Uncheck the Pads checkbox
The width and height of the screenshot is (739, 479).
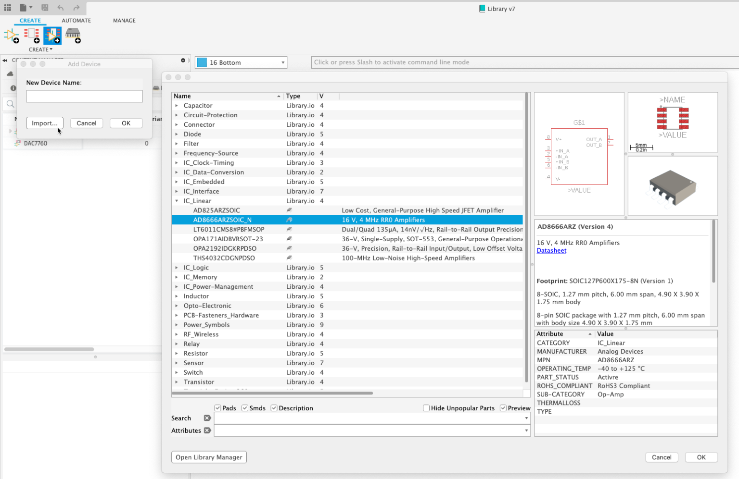click(218, 407)
